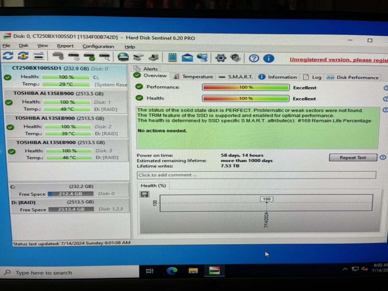The width and height of the screenshot is (388, 291).
Task: Click the network tray icon
Action: [355, 269]
